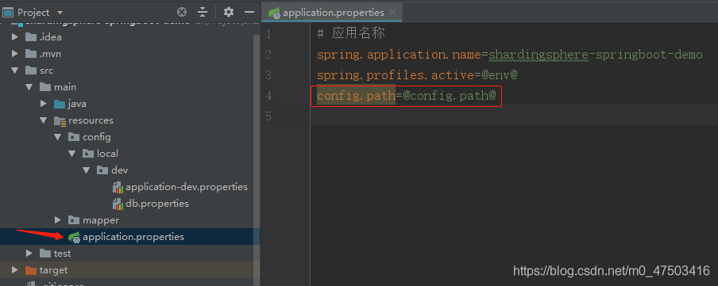Select the .idea folder icon
The height and width of the screenshot is (286, 718).
(31, 37)
